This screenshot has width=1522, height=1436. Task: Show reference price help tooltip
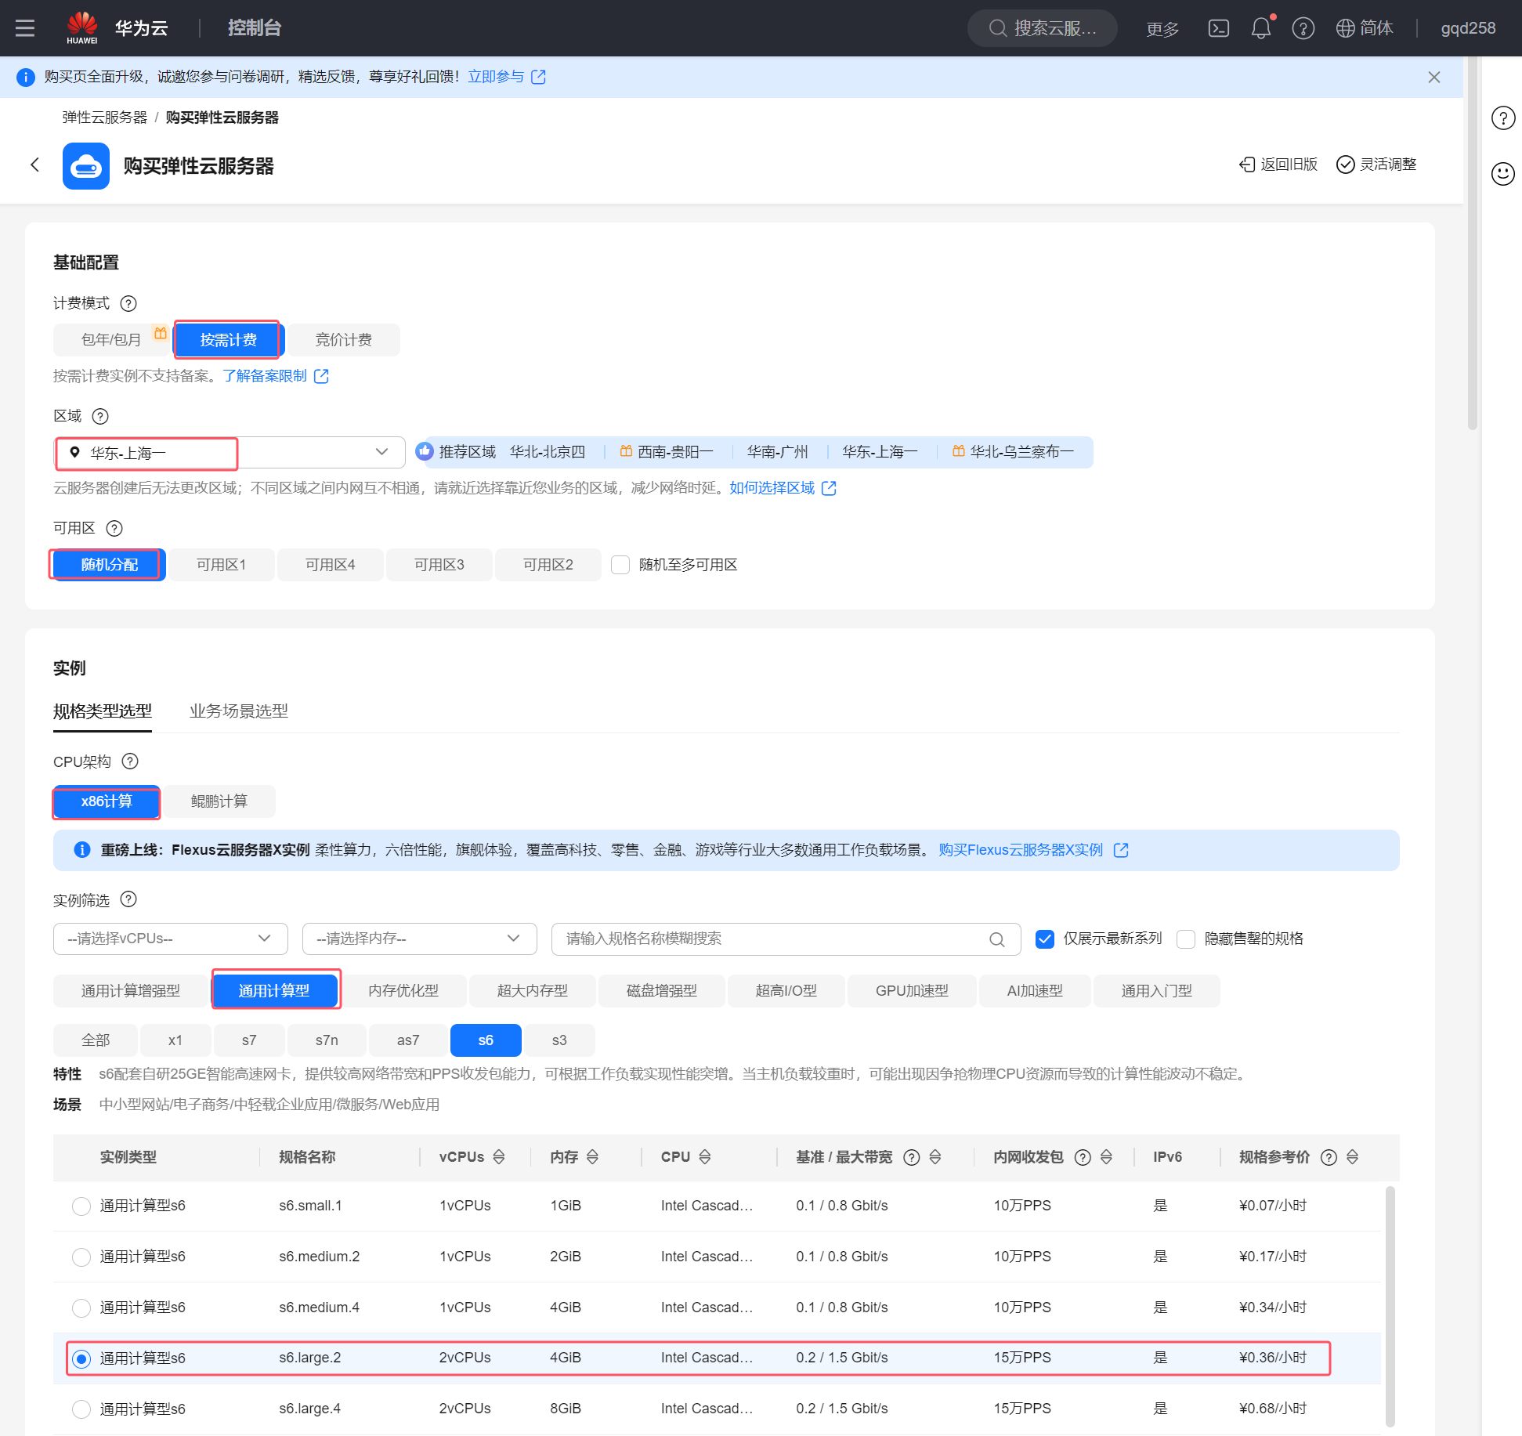pos(1329,1157)
